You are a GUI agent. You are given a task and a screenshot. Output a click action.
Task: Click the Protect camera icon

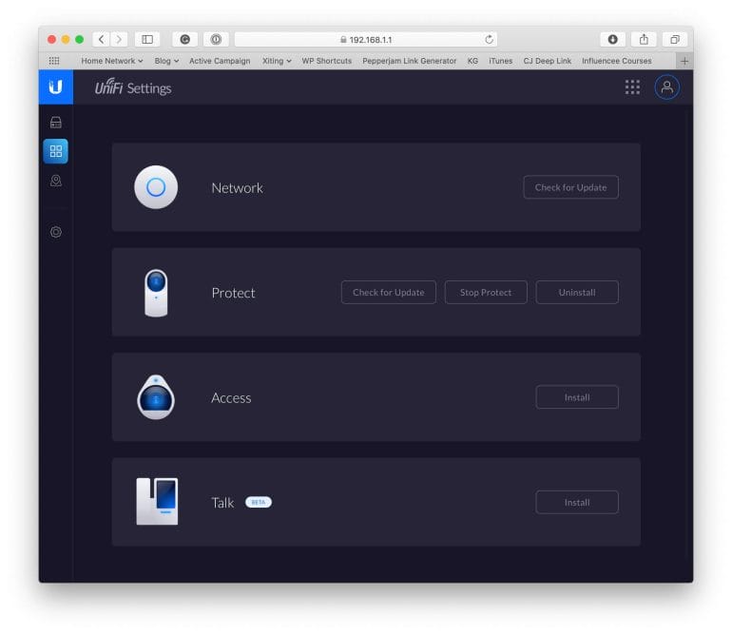tap(156, 293)
